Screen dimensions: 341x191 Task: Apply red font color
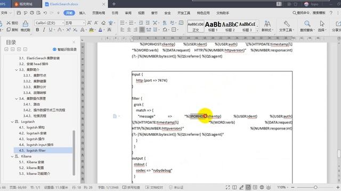point(100,30)
